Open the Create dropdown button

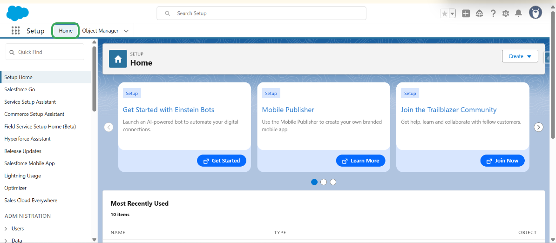pyautogui.click(x=520, y=56)
